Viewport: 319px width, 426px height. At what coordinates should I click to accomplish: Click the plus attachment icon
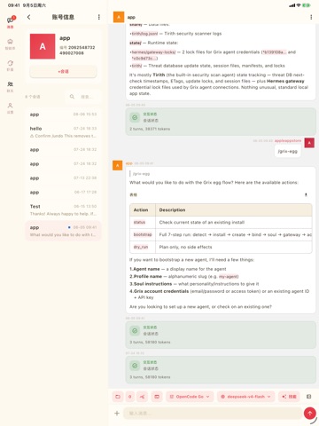[x=117, y=414]
